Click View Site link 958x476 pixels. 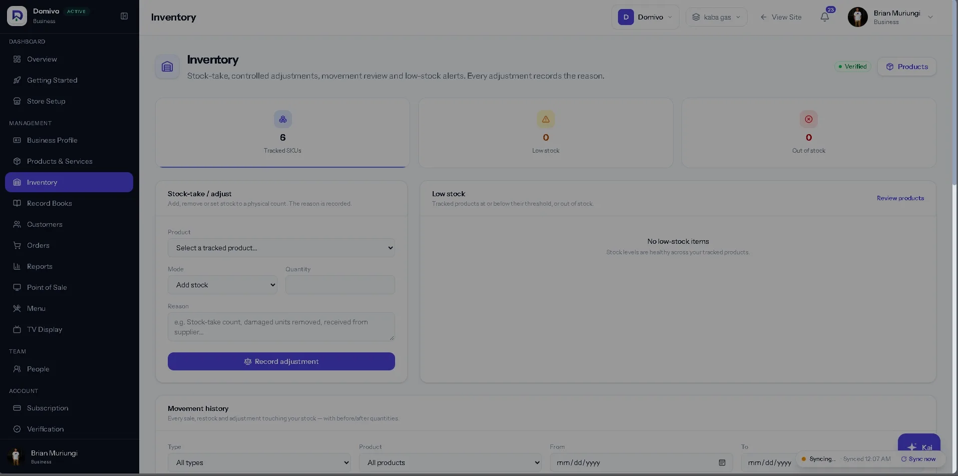pos(781,17)
